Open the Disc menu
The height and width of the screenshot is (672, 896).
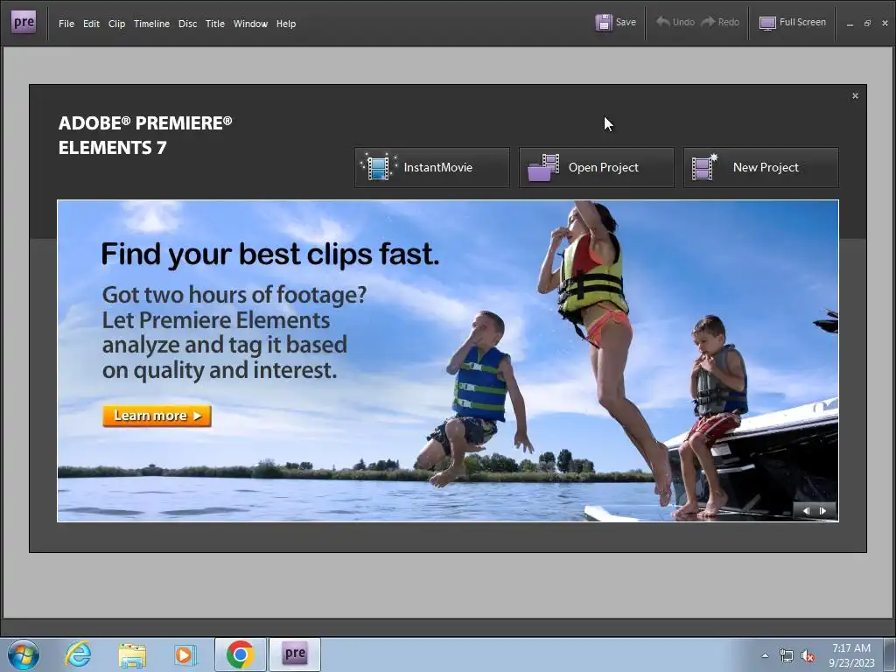187,24
